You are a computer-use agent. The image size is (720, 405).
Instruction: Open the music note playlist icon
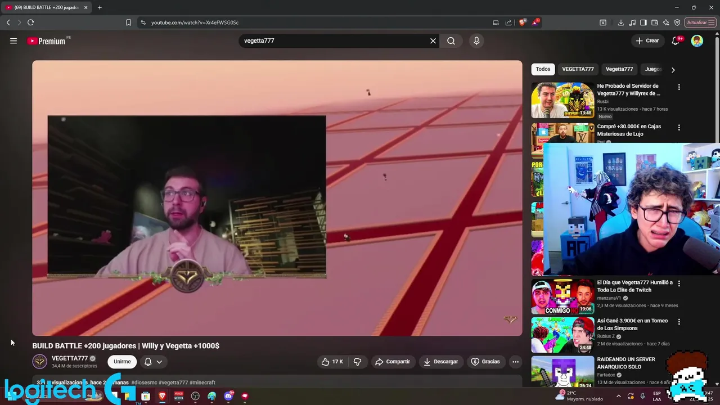[632, 22]
